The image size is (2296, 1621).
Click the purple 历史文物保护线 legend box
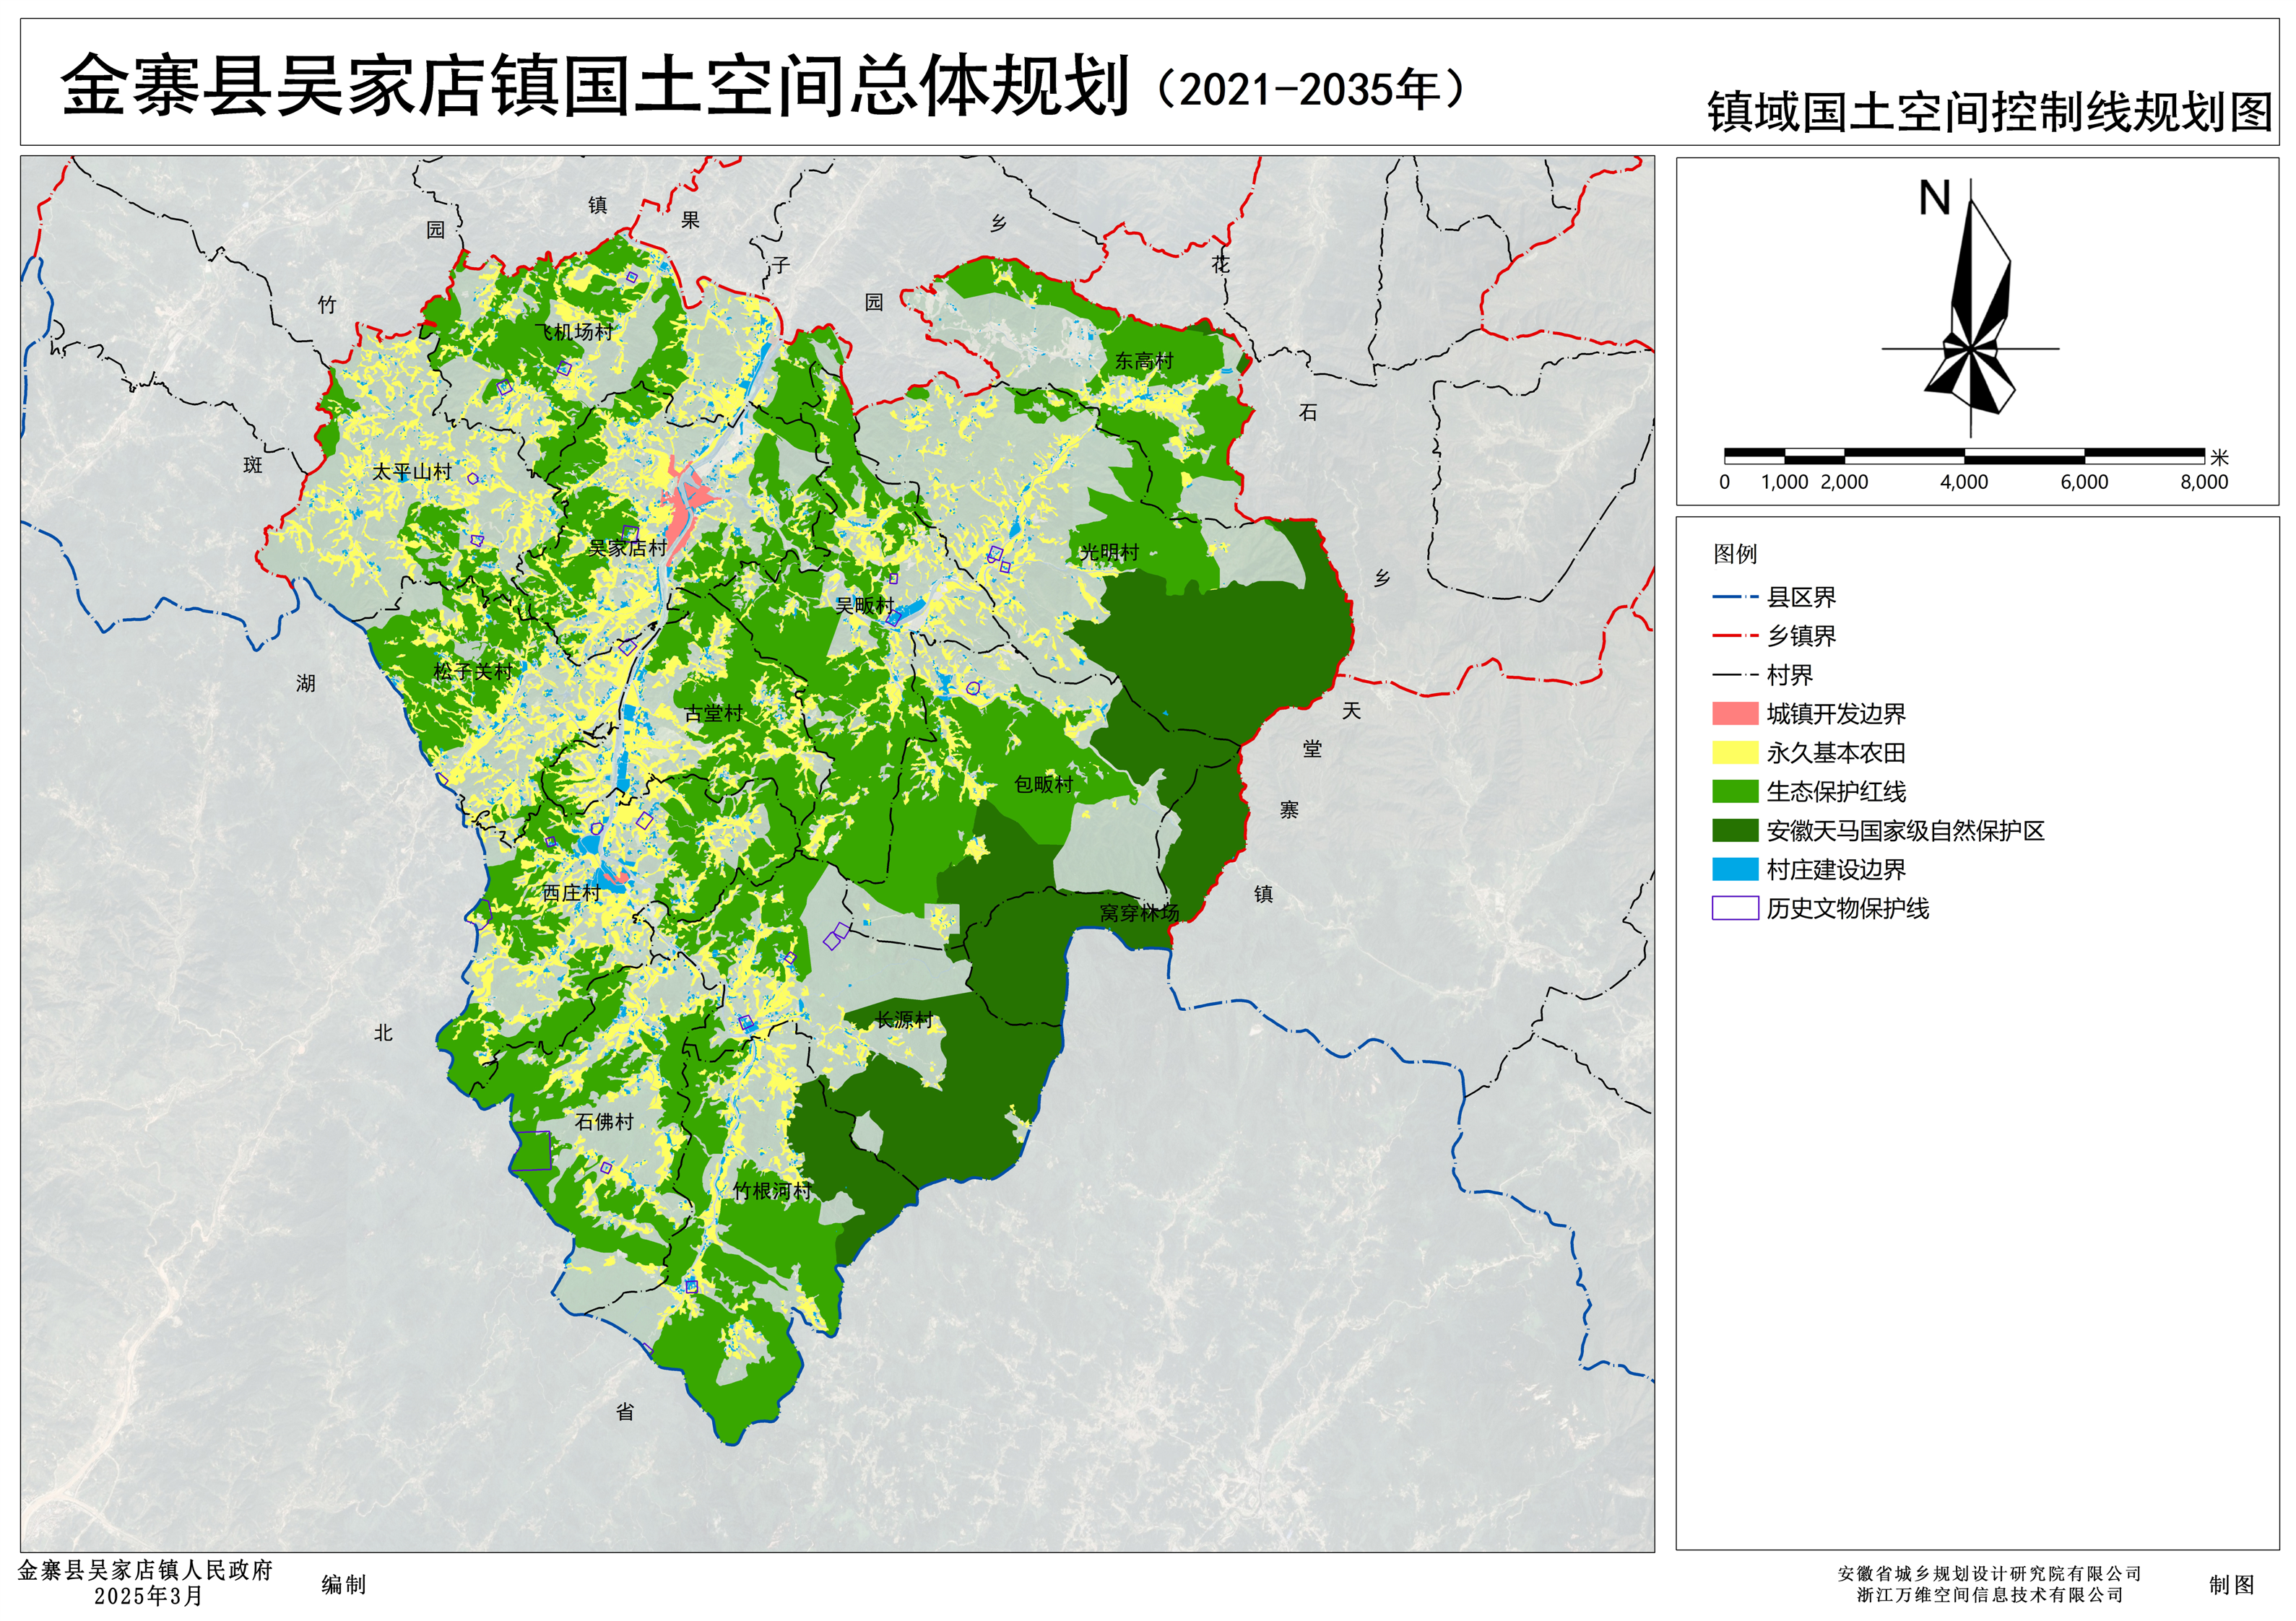1735,908
